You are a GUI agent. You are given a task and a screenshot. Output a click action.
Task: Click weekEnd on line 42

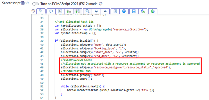pos(130,52)
